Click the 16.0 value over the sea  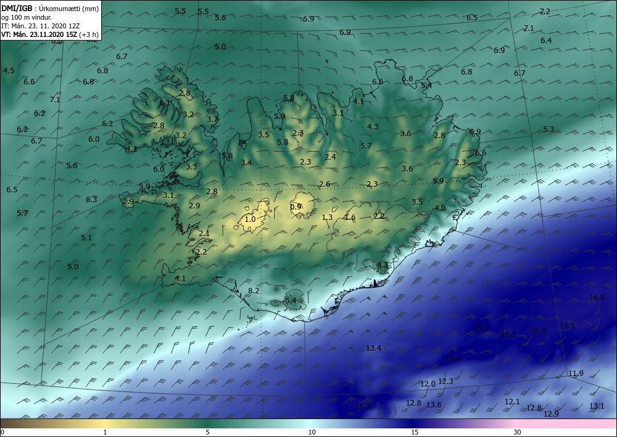[x=538, y=331]
